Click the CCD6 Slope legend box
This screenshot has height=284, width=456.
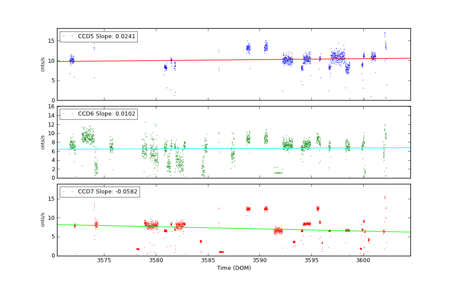click(x=98, y=114)
